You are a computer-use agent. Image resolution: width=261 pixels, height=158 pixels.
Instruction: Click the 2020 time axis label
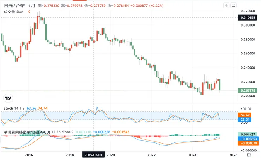[111, 155]
